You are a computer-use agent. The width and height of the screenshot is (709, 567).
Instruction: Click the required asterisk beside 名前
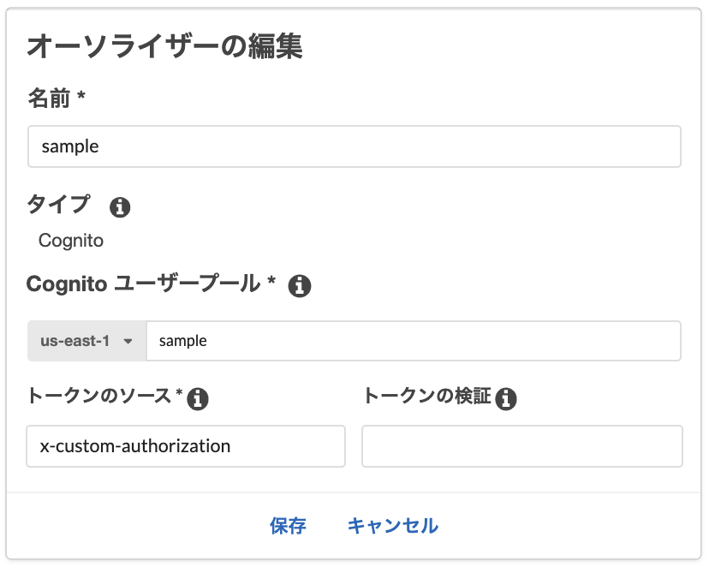(x=81, y=98)
